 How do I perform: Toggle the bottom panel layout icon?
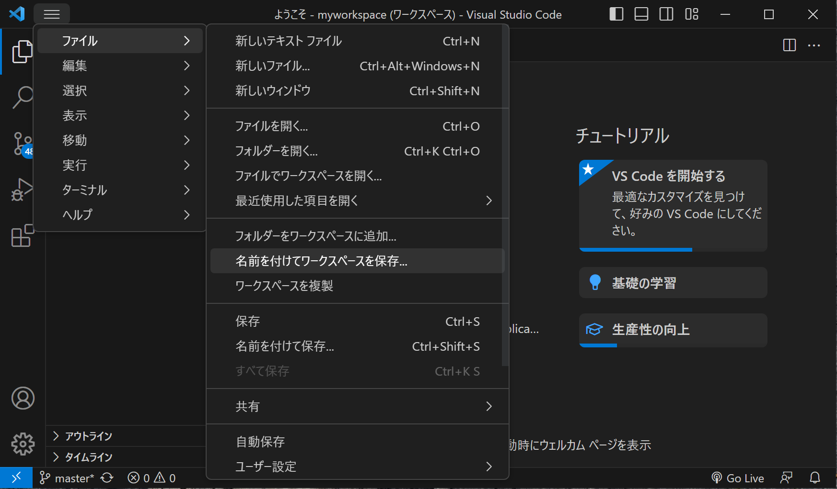(641, 14)
